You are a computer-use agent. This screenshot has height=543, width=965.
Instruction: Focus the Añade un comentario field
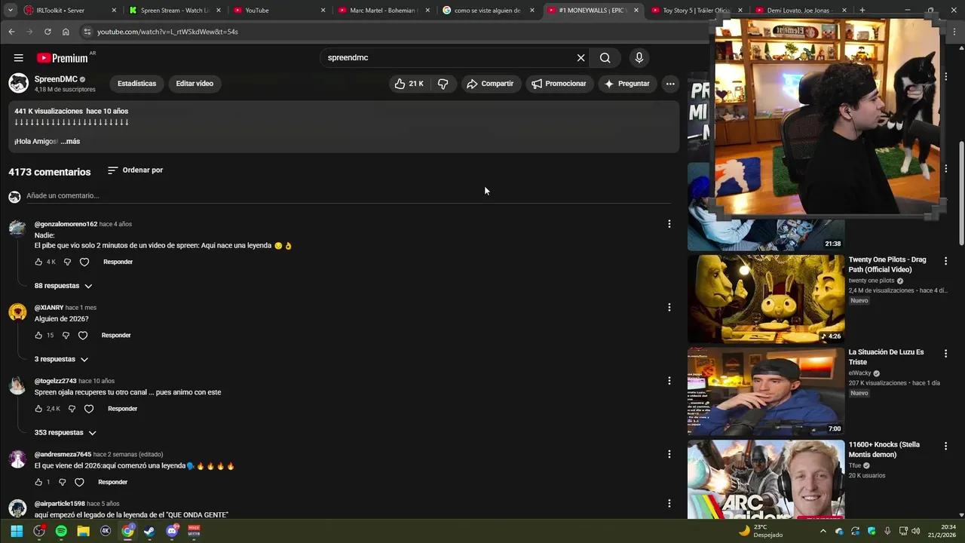click(348, 196)
